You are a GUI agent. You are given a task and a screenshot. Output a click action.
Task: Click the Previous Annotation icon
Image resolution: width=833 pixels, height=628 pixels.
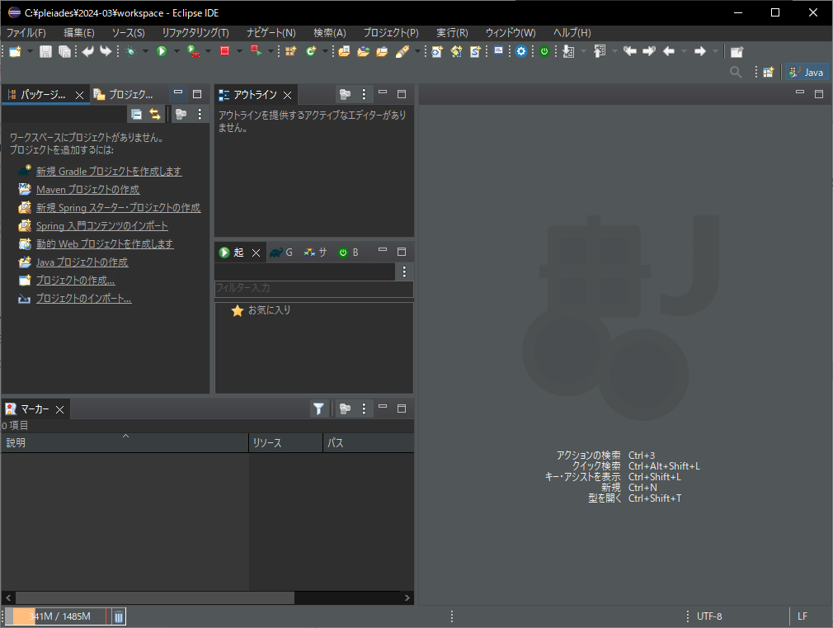(600, 52)
